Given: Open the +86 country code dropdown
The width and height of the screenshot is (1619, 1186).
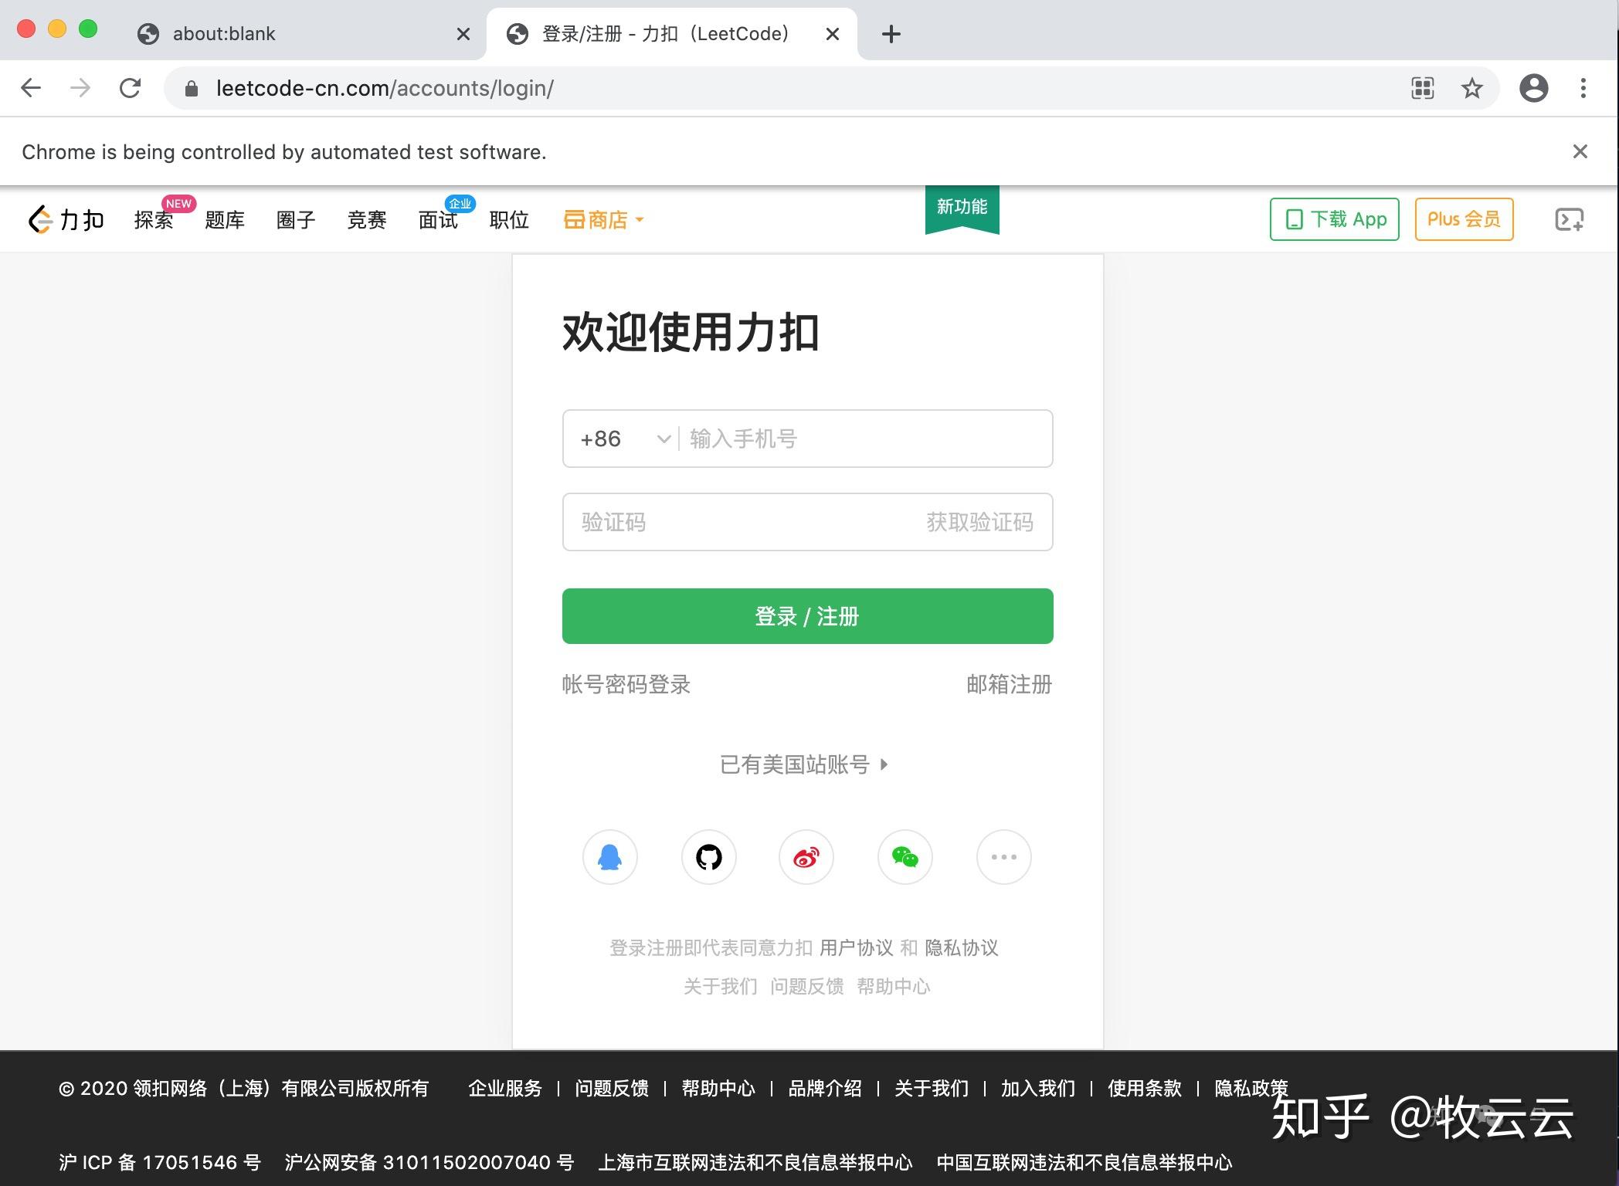Looking at the screenshot, I should [622, 439].
